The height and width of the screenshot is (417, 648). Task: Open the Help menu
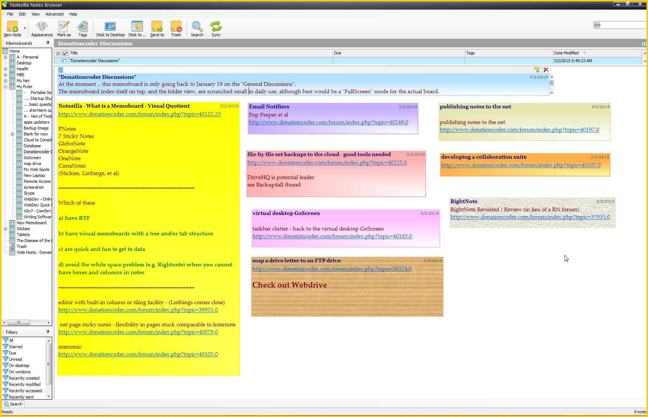click(x=73, y=14)
